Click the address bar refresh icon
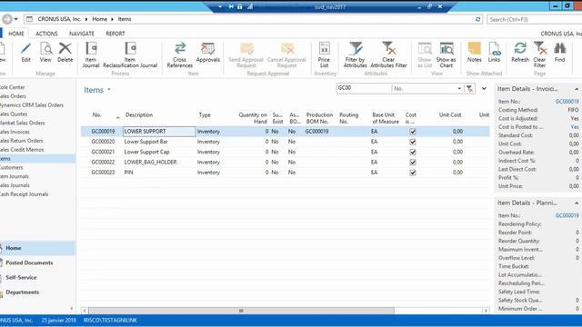Image resolution: width=582 pixels, height=327 pixels. tap(478, 19)
